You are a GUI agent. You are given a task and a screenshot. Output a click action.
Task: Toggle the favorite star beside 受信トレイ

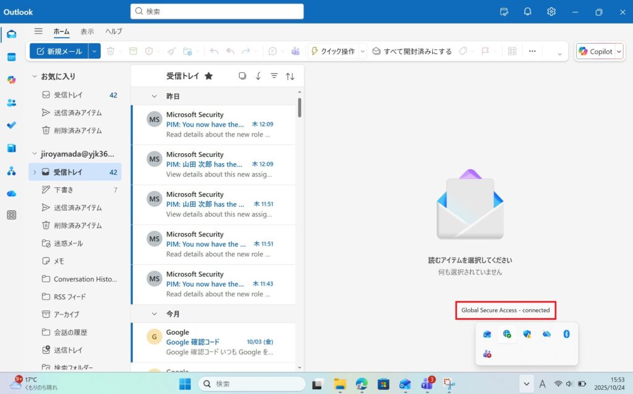click(x=209, y=76)
